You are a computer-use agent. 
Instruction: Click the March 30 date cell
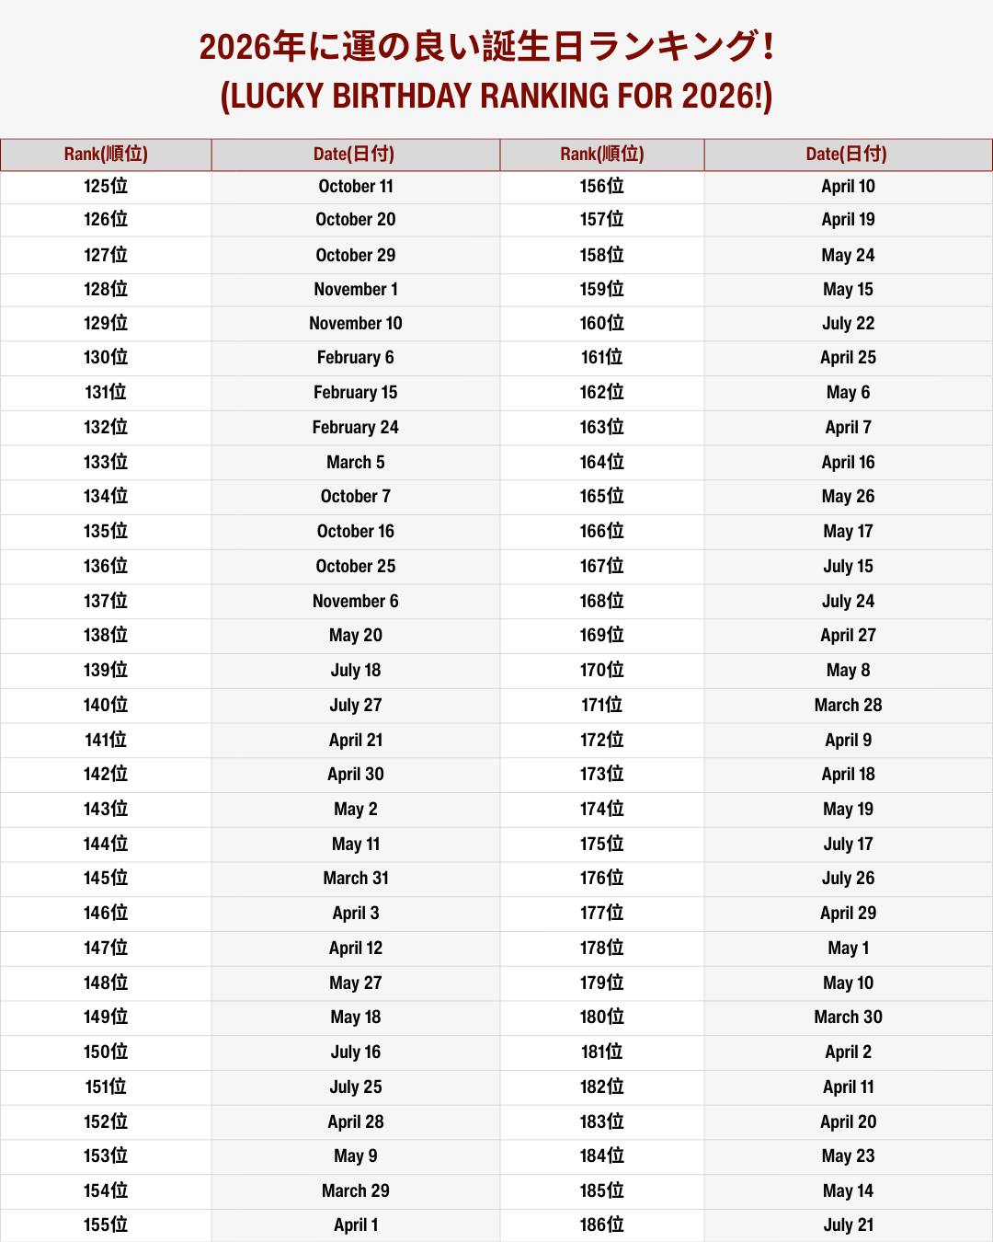[848, 1018]
